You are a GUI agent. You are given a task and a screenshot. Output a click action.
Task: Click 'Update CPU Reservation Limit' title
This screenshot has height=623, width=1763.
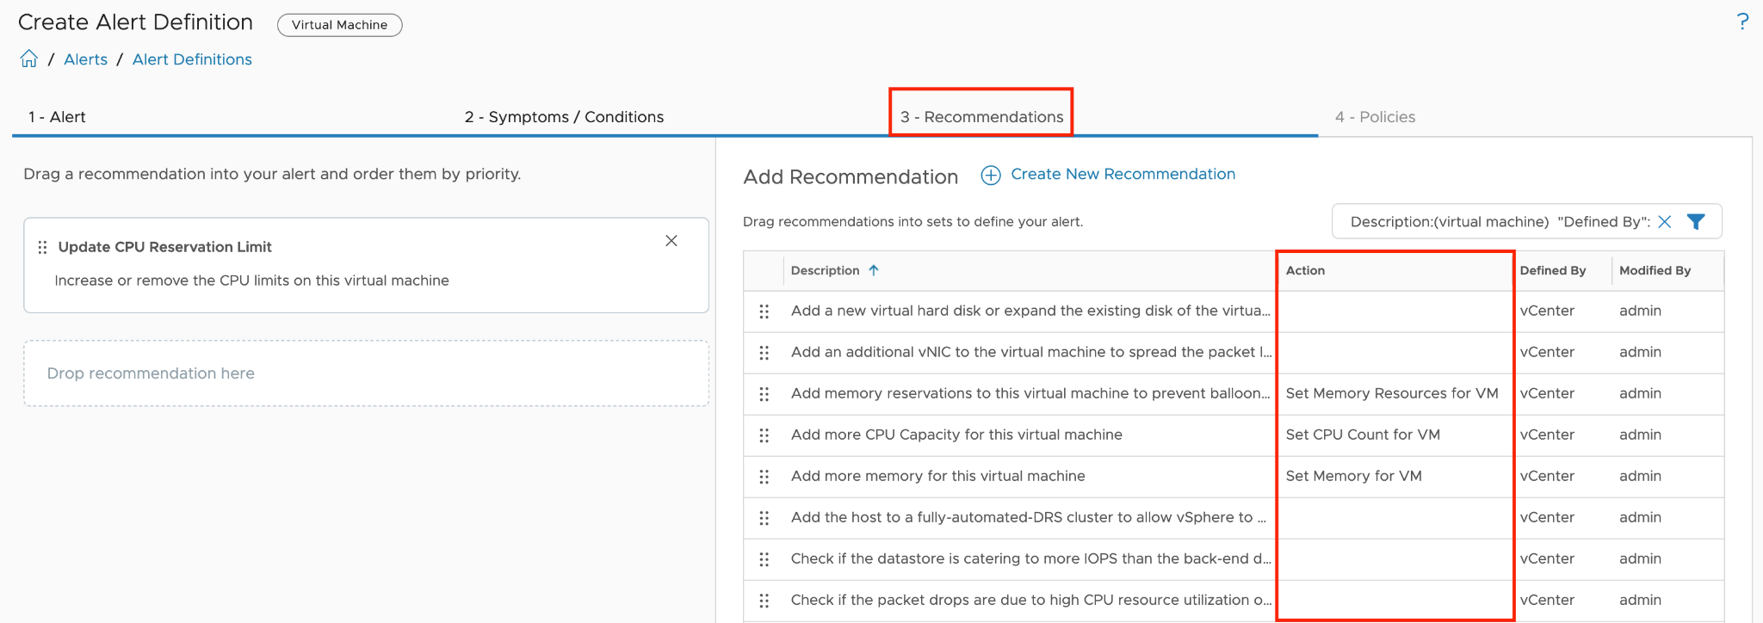pos(164,247)
